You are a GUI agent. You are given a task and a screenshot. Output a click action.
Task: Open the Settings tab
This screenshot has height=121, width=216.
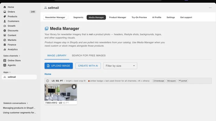[171, 17]
